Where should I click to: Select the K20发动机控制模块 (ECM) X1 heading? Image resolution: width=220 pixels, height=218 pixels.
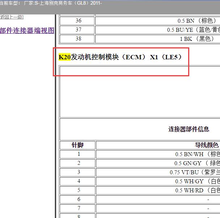tap(120, 57)
